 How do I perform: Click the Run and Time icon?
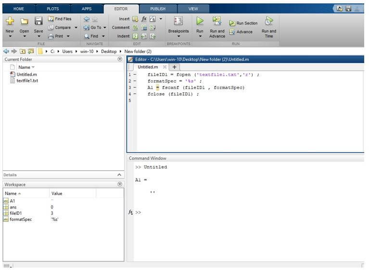click(268, 21)
